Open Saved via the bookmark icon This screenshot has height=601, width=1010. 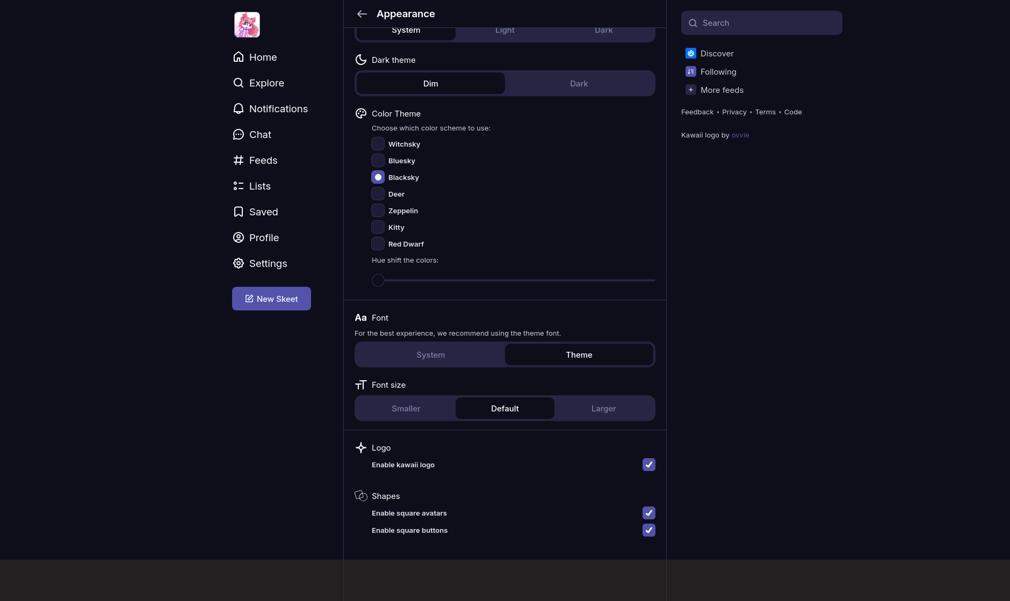239,212
